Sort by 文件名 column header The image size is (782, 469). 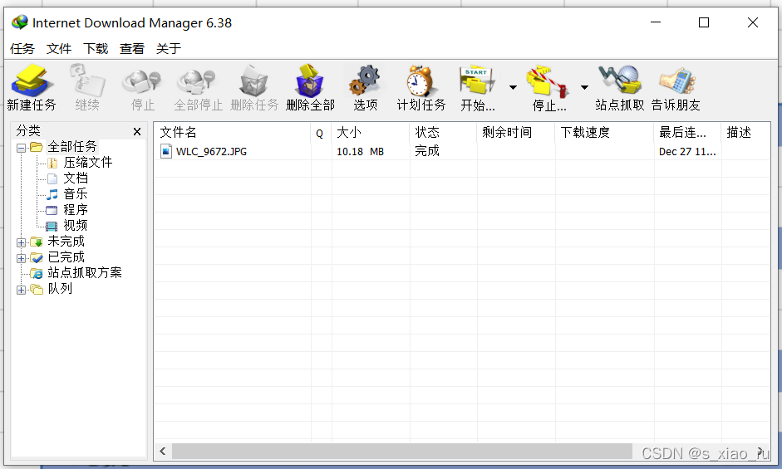pyautogui.click(x=233, y=133)
